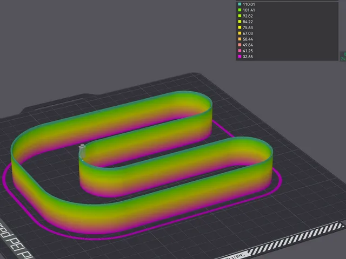Select the 75.63 legend value text
The height and width of the screenshot is (259, 346).
248,28
